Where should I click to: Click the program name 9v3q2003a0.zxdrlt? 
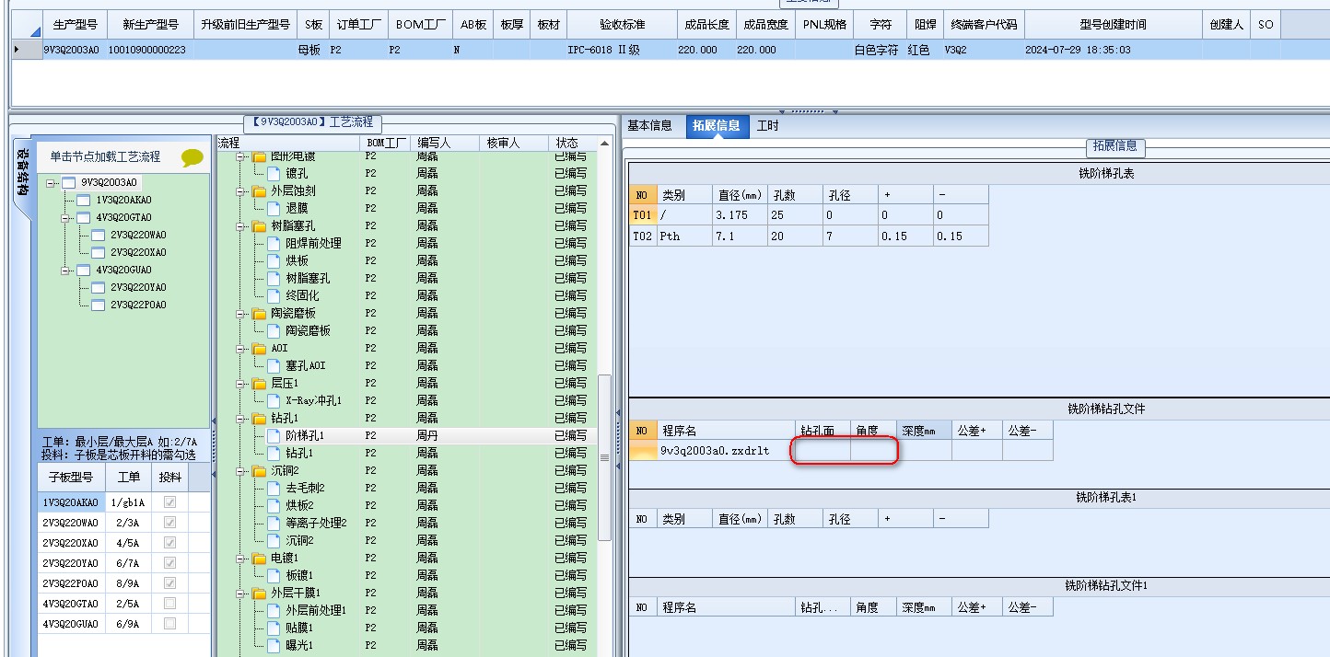click(715, 451)
